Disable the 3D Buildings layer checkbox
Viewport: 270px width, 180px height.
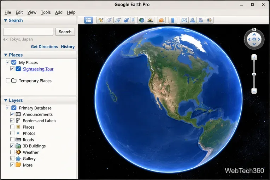coord(12,146)
